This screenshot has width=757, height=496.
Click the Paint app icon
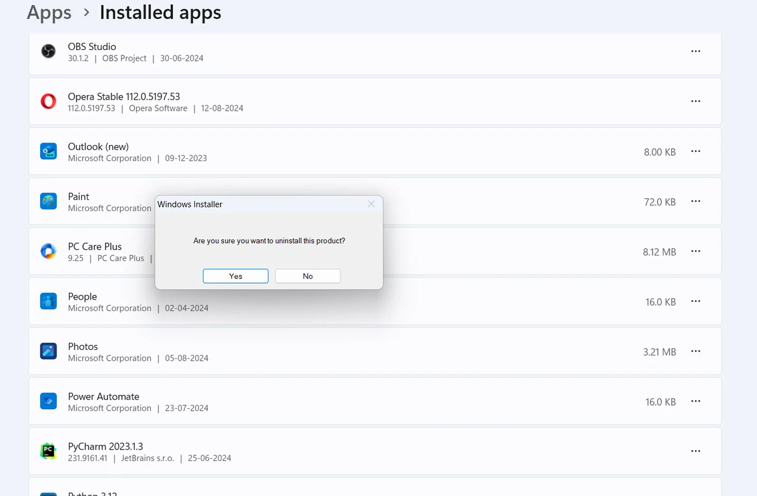[49, 201]
